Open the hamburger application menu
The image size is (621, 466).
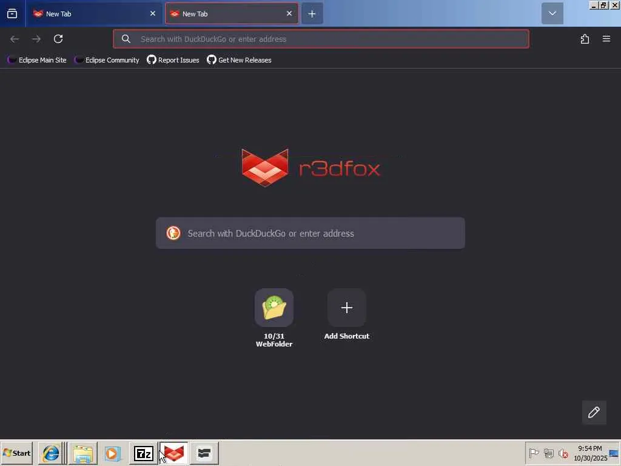pos(606,39)
